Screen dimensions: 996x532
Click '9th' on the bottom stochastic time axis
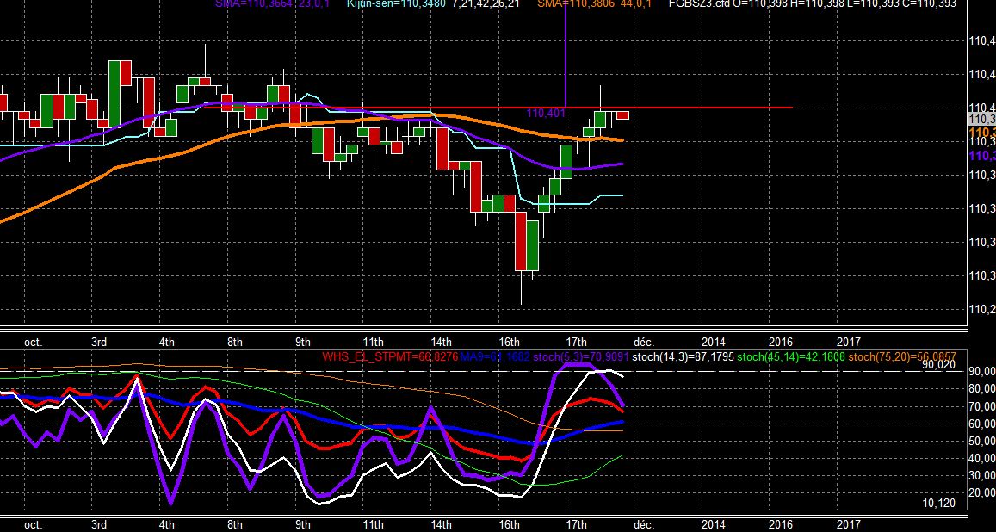302,524
